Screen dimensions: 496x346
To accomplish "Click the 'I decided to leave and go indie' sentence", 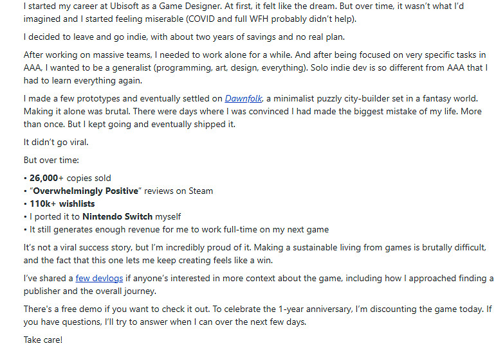I will [90, 37].
